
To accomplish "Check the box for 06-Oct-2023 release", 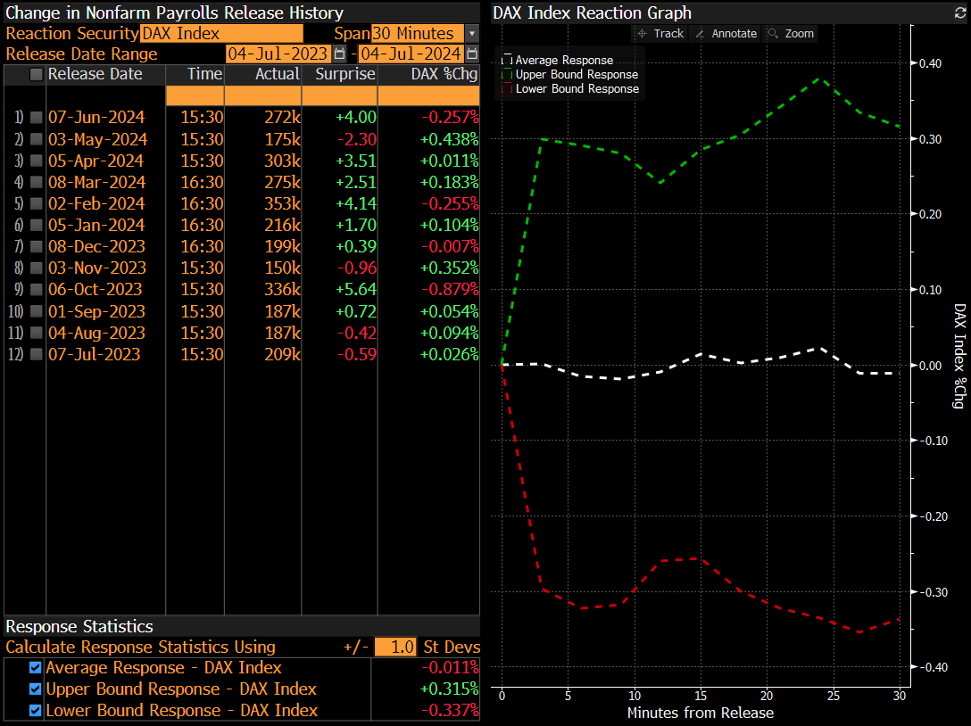I will [37, 289].
